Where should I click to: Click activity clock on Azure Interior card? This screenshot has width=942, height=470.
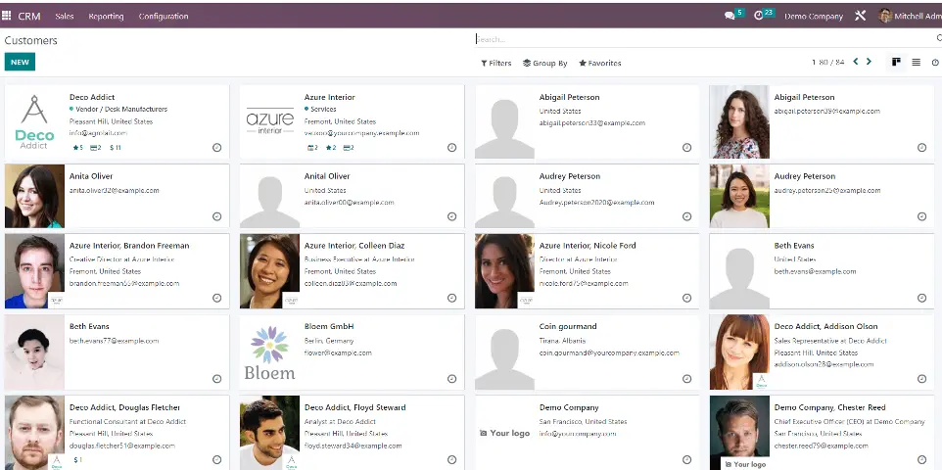point(451,147)
